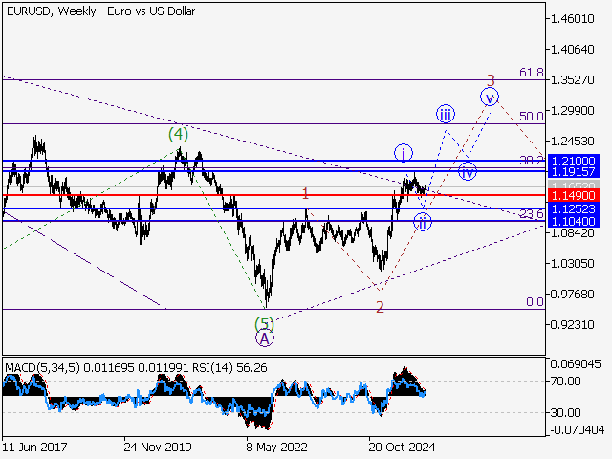
Task: Select the 20 Oct 2024 date label
Action: coord(403,446)
